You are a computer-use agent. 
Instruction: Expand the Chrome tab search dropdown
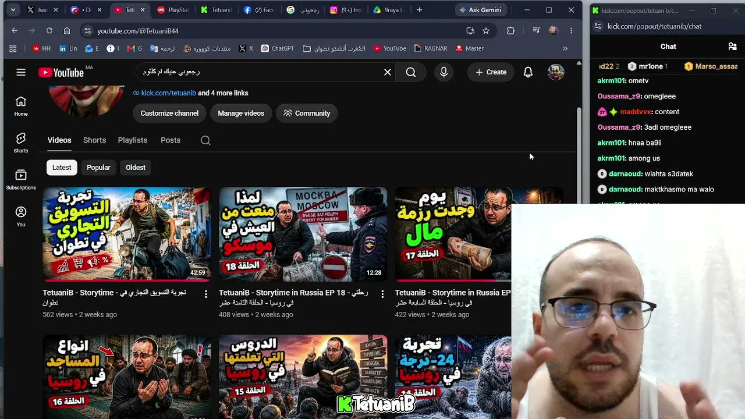[13, 10]
